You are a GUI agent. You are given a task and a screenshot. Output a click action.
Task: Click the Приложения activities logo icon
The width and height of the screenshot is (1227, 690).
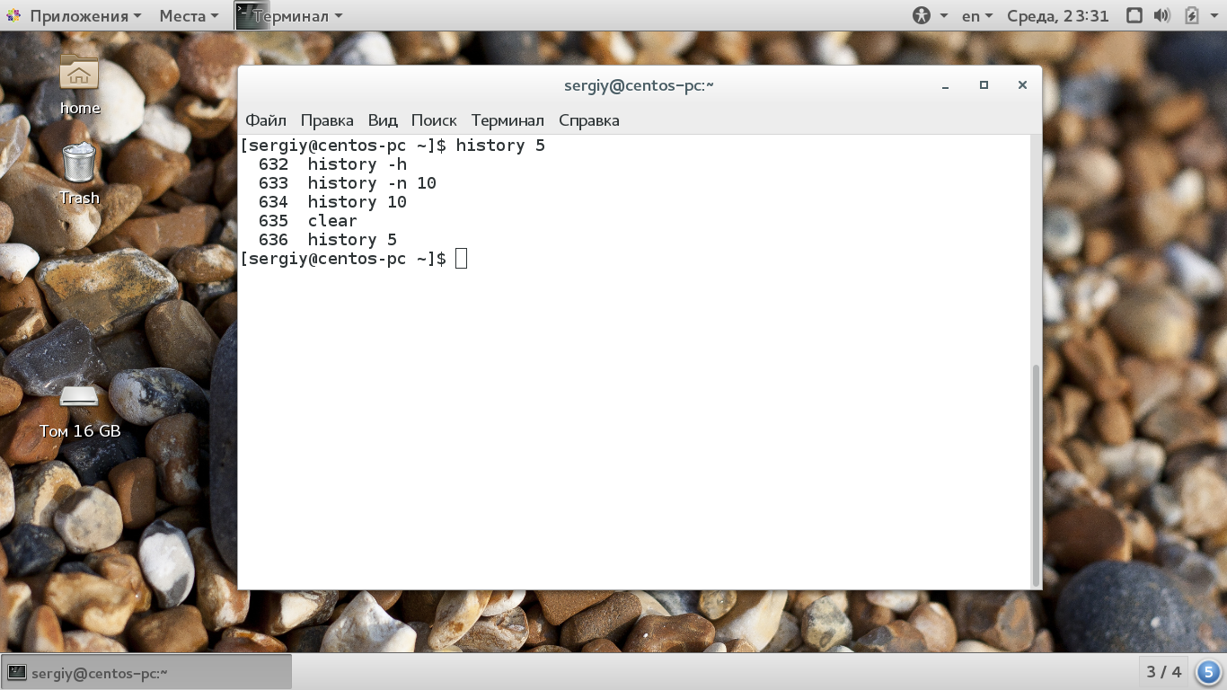(13, 15)
